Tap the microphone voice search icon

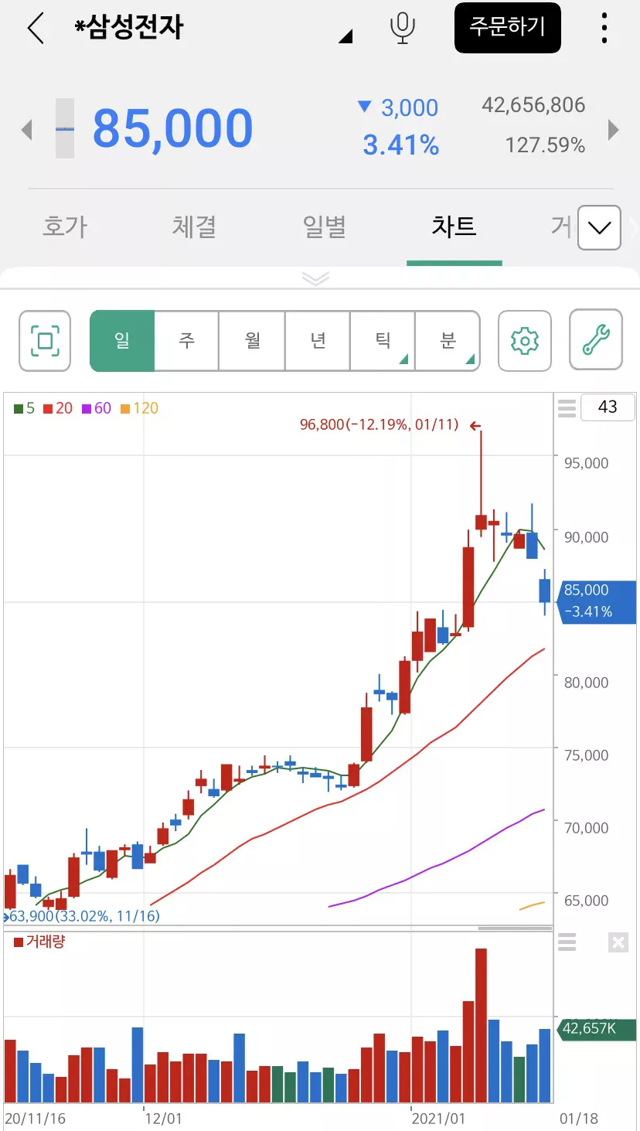[402, 28]
